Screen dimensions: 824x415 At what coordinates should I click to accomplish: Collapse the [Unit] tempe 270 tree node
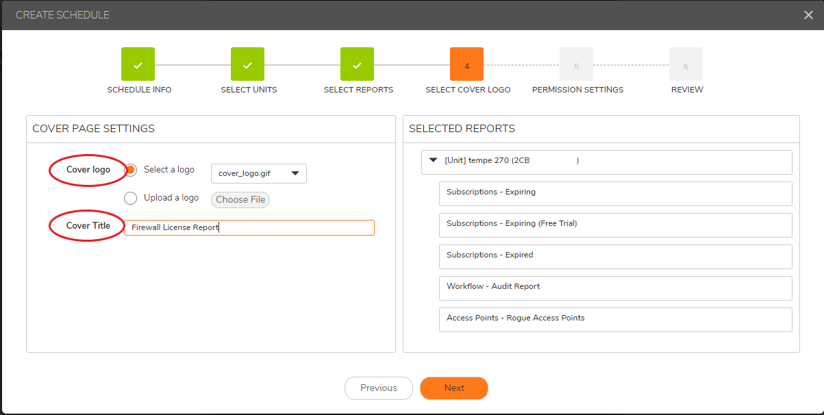[433, 160]
